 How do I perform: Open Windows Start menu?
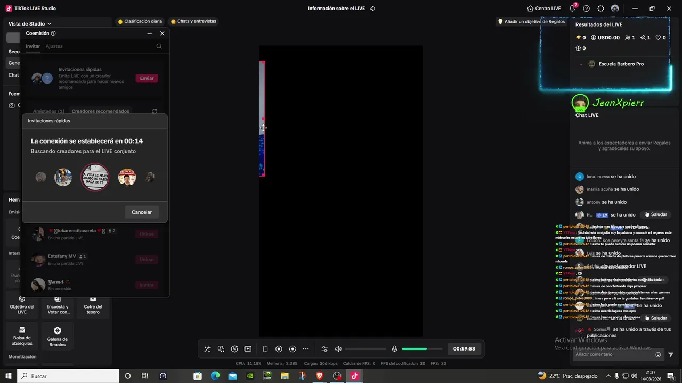pos(9,376)
